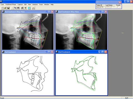The width and height of the screenshot is (133, 99).
Task: Click the NUM status bar indicator
Action: pos(127,98)
